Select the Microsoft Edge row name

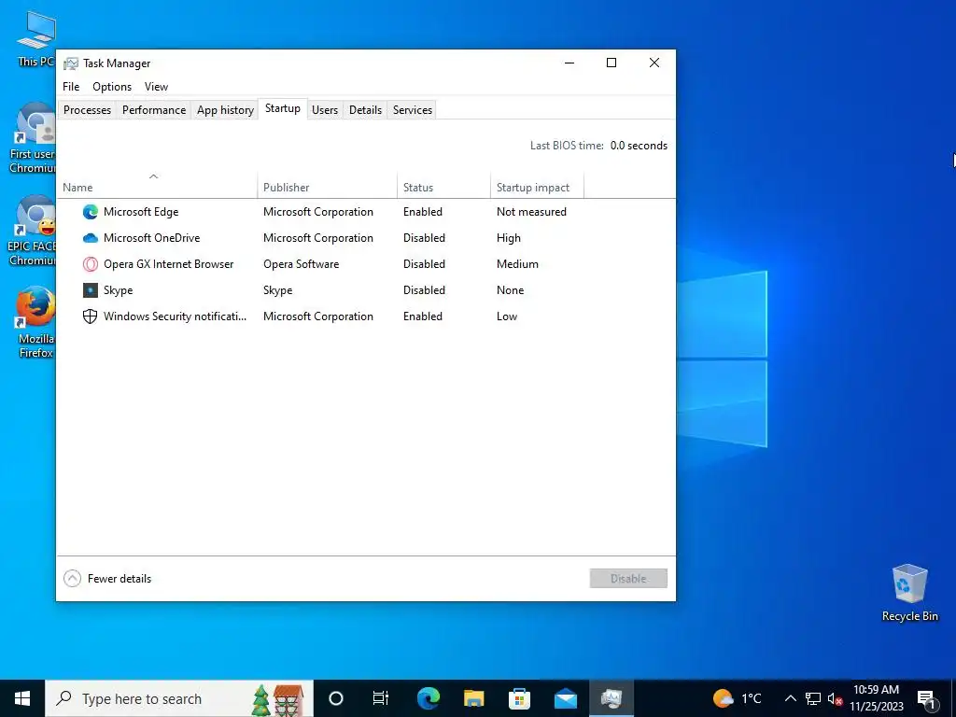(141, 212)
